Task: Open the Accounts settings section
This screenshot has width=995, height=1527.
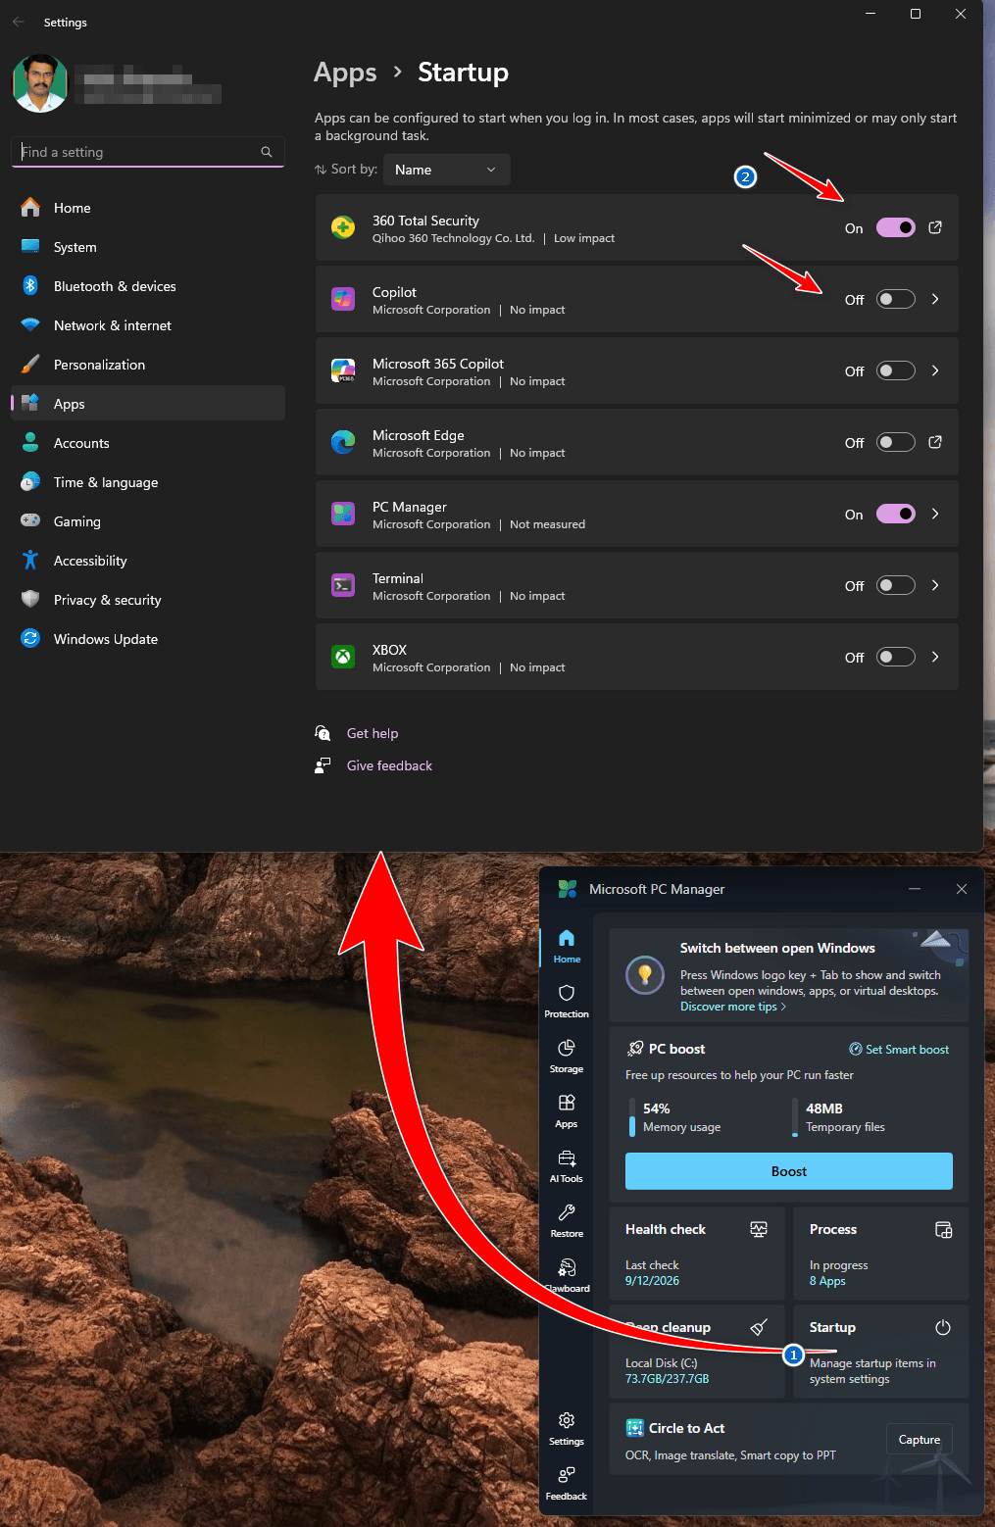Action: click(148, 443)
